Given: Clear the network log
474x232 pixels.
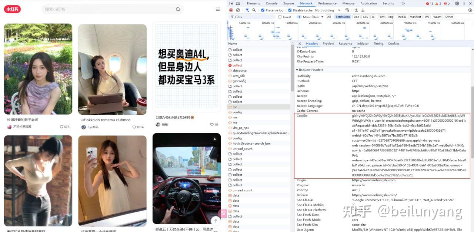Looking at the screenshot, I should click(238, 10).
